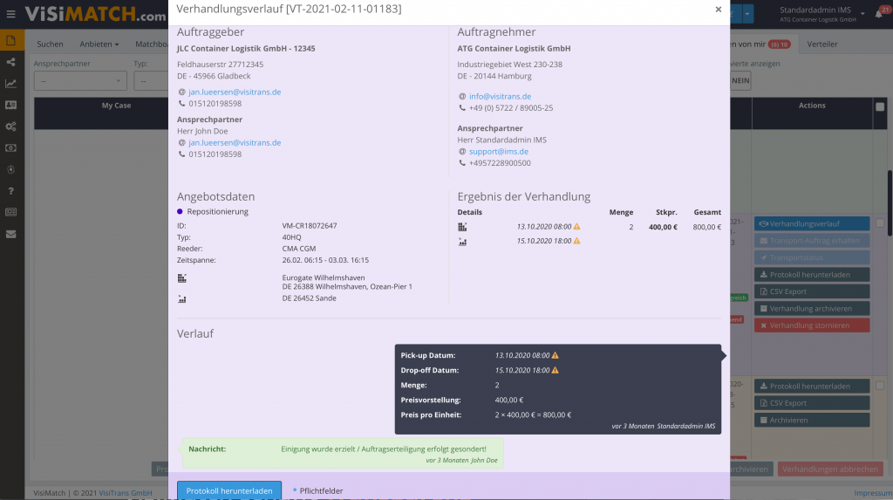Click drop-off factory icon in Angebotsdaten

[x=181, y=298]
